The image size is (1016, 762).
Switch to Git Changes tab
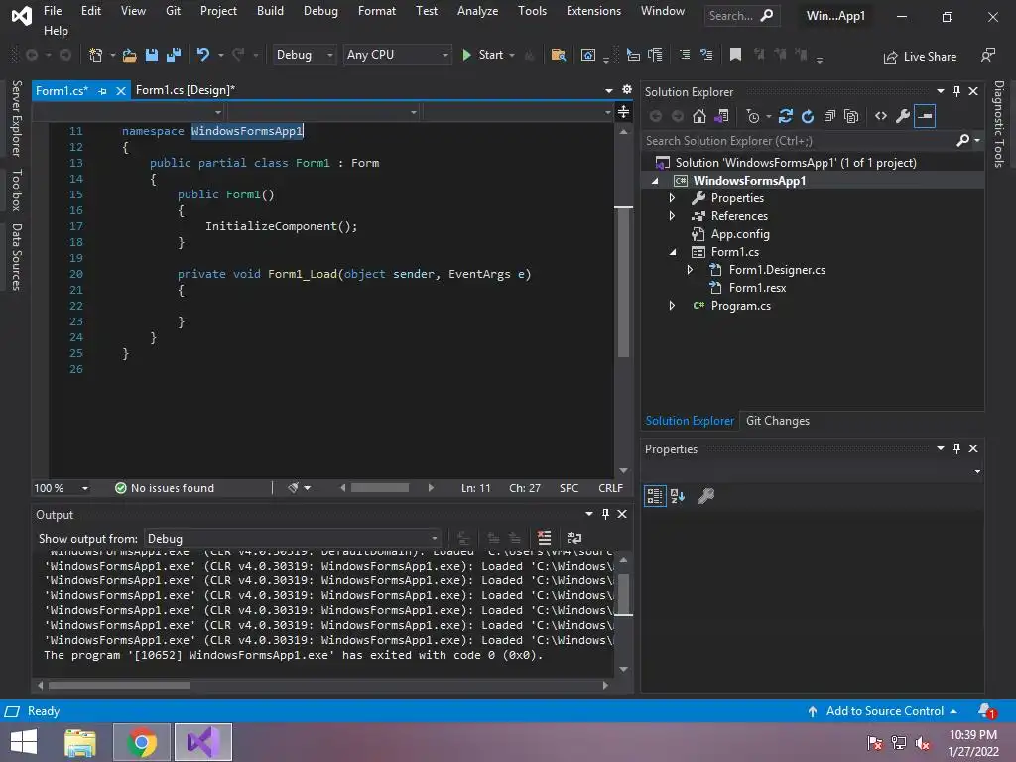click(778, 421)
